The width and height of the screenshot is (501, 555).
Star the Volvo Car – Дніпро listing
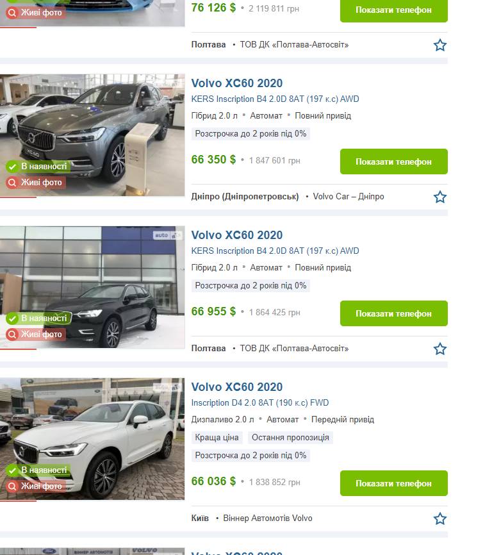439,197
